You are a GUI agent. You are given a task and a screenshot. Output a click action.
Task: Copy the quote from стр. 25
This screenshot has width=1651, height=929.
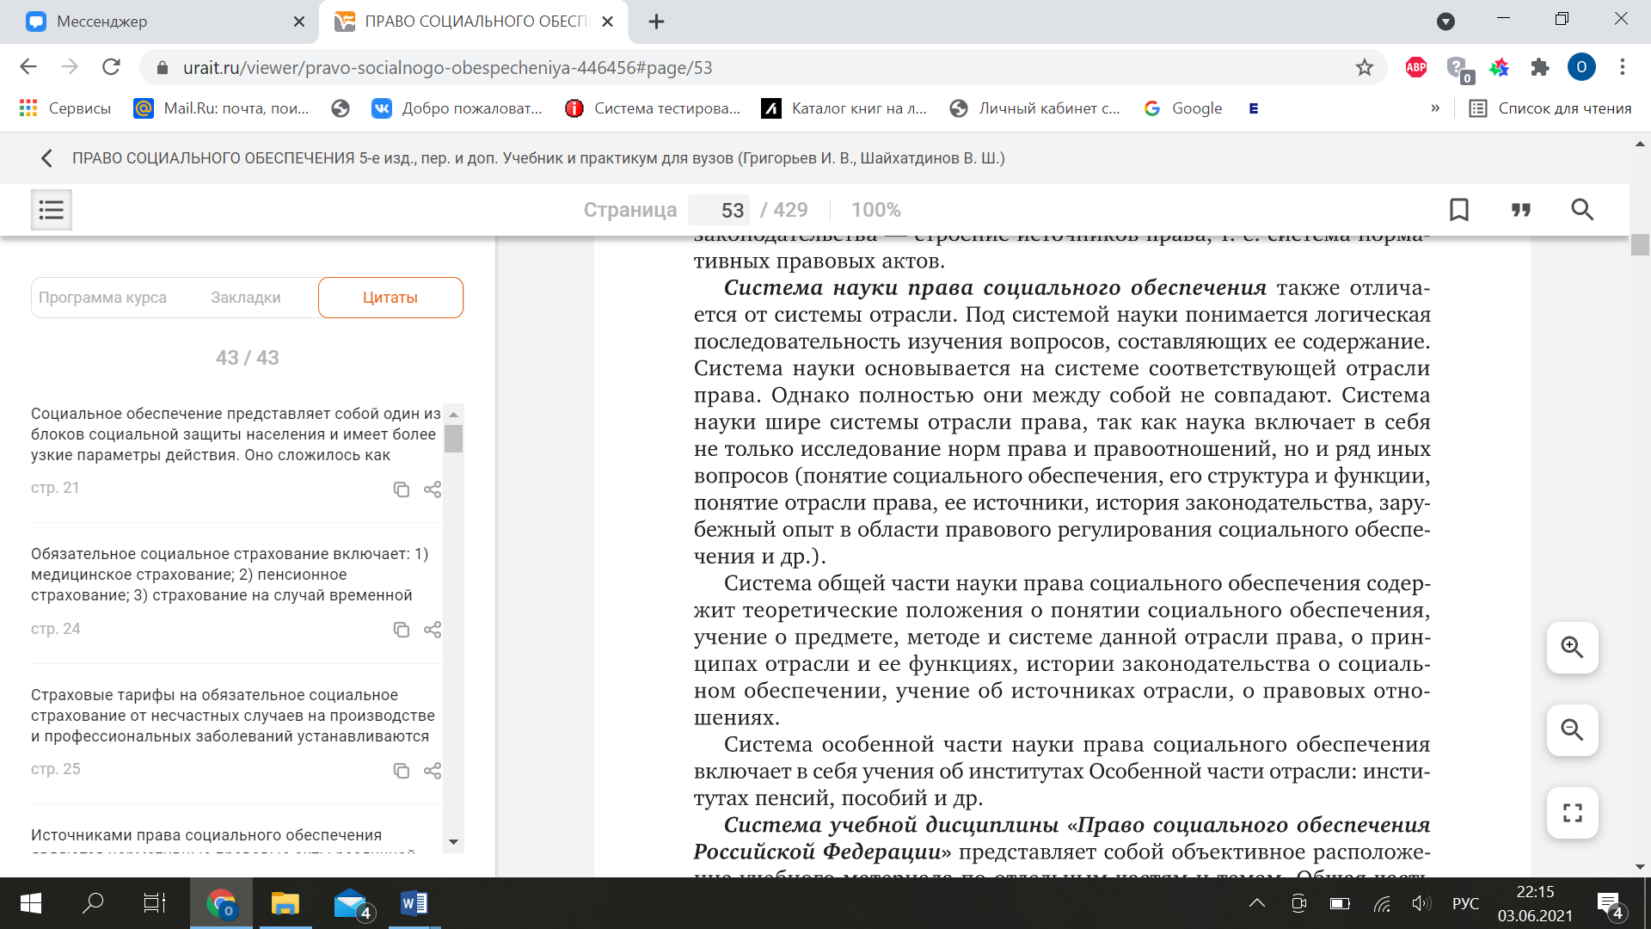[x=402, y=771]
